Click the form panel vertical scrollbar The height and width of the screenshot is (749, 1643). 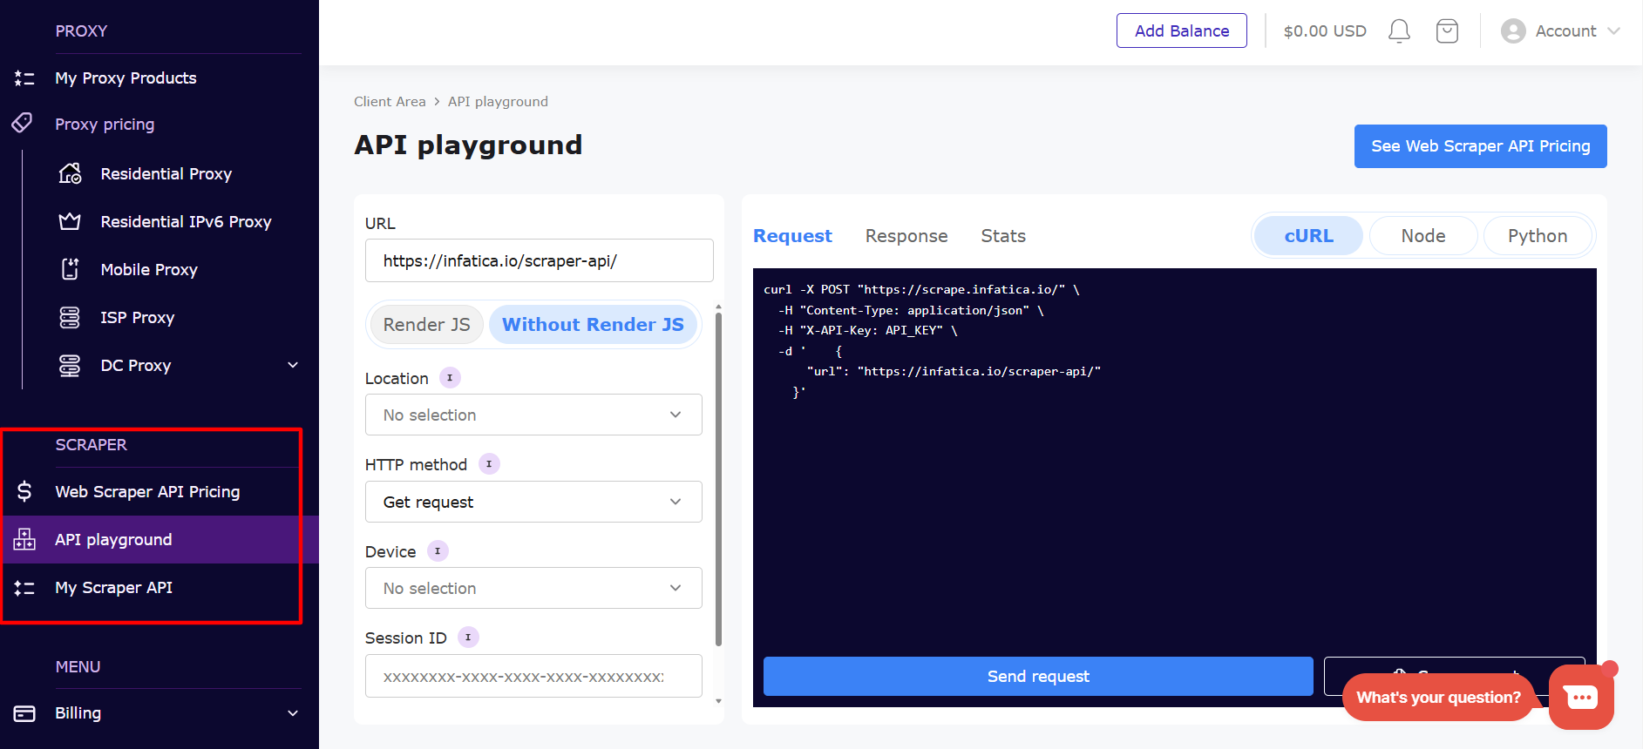(718, 479)
